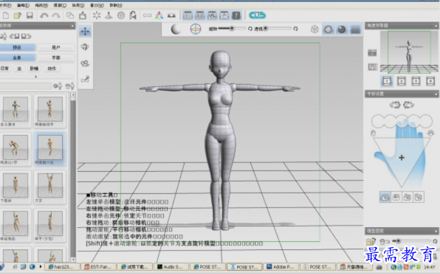440x274 pixels.
Task: Select the second hand mode button under the triangle
Action: coord(396,197)
